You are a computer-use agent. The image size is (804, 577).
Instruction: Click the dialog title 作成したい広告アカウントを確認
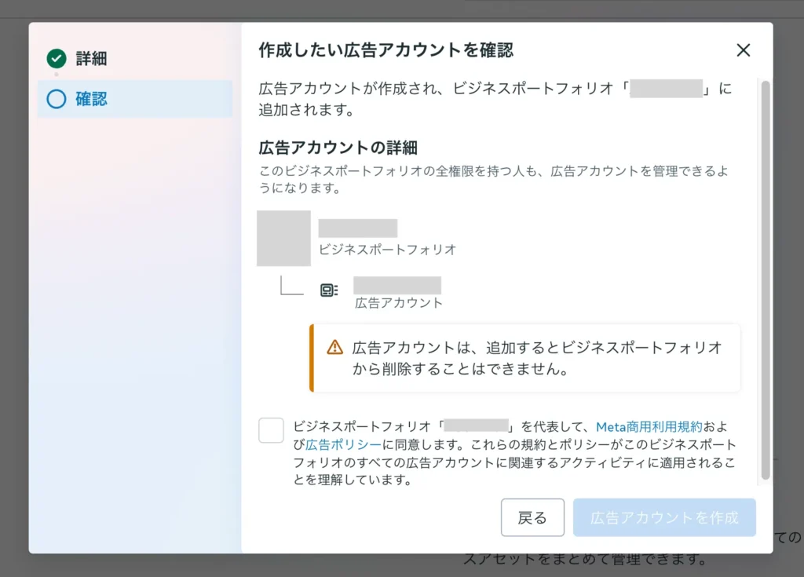coord(386,50)
